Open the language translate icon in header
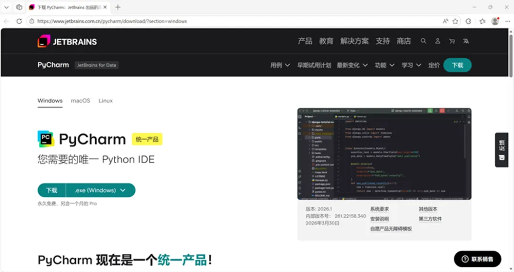Image resolution: width=514 pixels, height=272 pixels. tap(466, 41)
